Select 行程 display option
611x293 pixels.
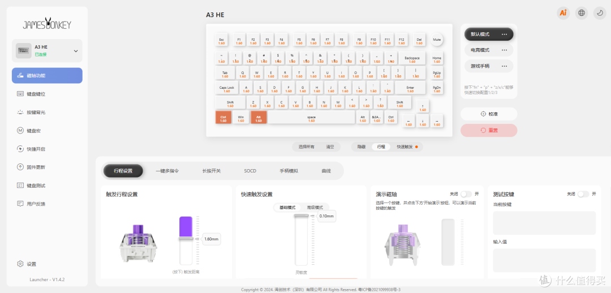[381, 147]
